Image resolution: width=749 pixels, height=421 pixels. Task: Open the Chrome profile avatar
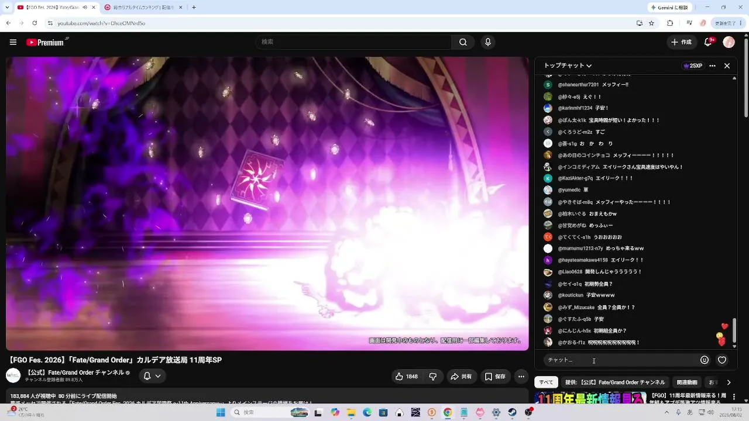click(x=703, y=23)
